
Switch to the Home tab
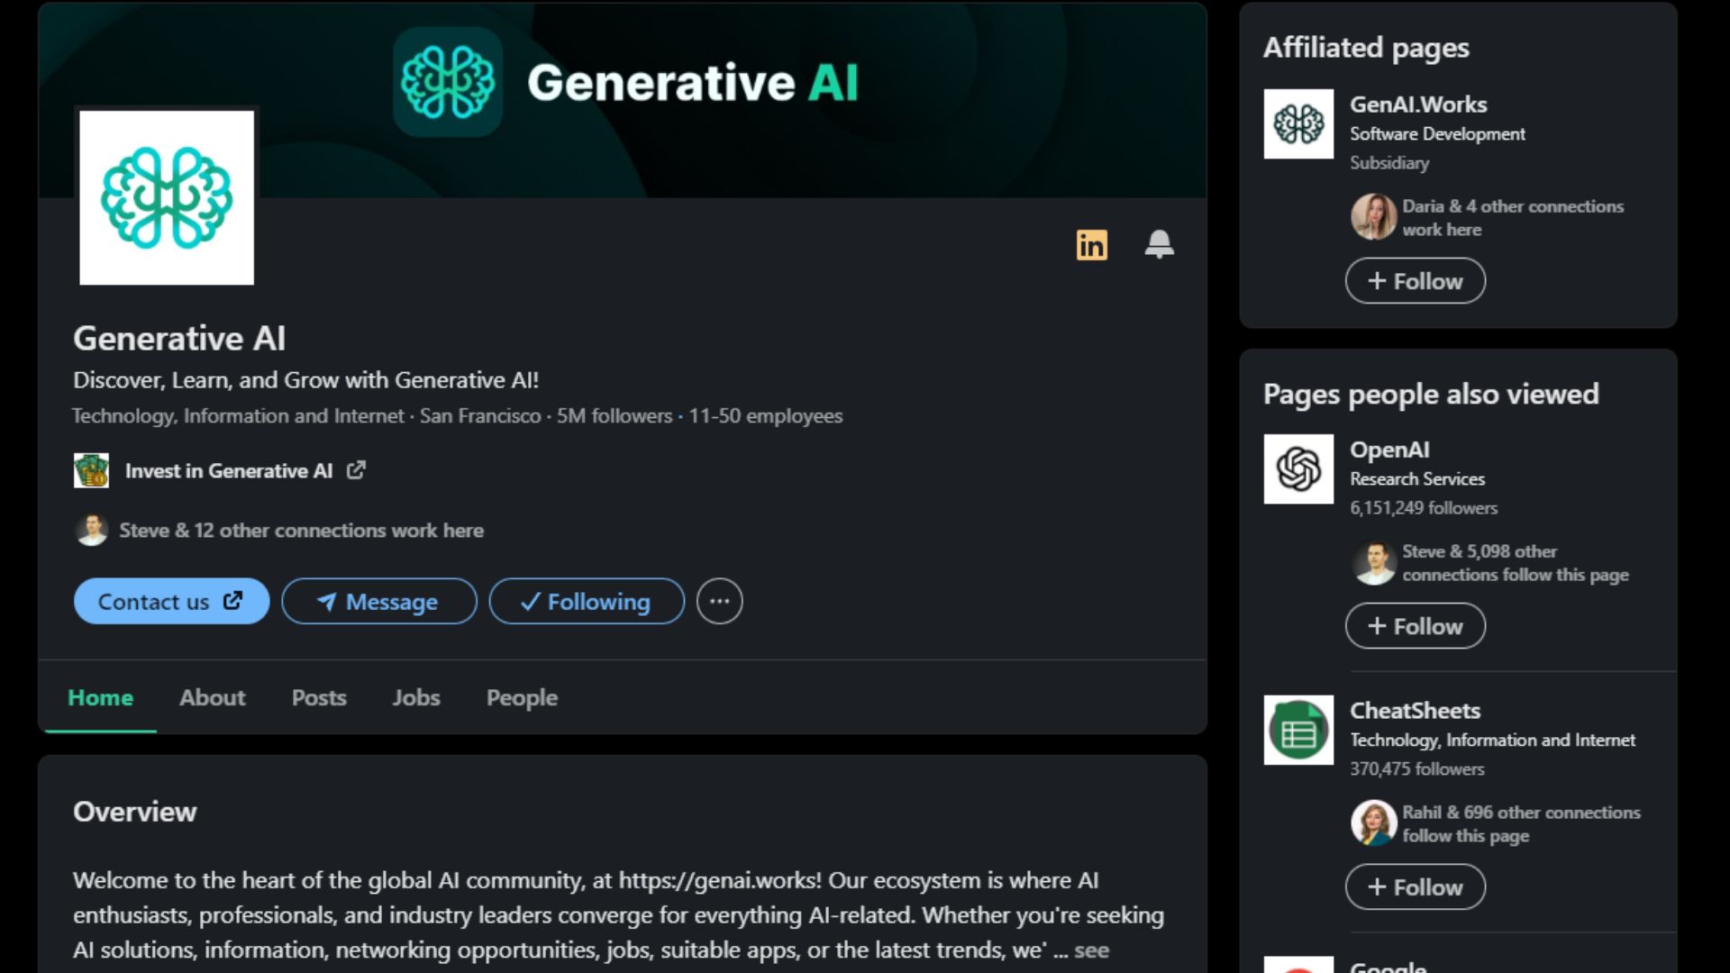click(100, 697)
